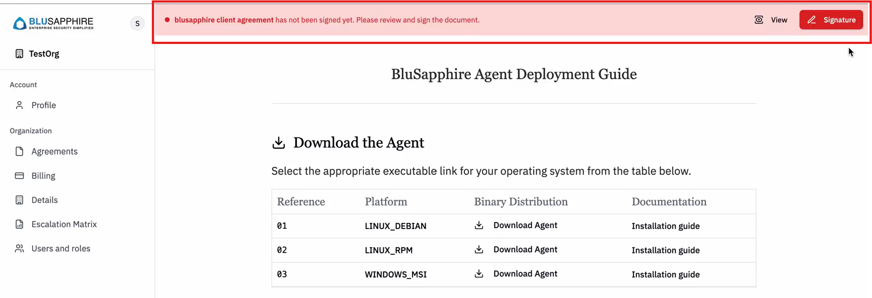Click the Billing card icon

(19, 175)
